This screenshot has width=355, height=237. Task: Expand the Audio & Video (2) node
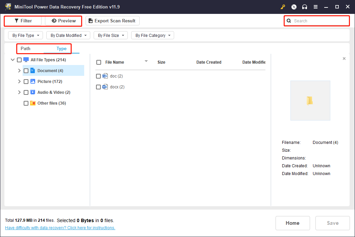tap(19, 92)
